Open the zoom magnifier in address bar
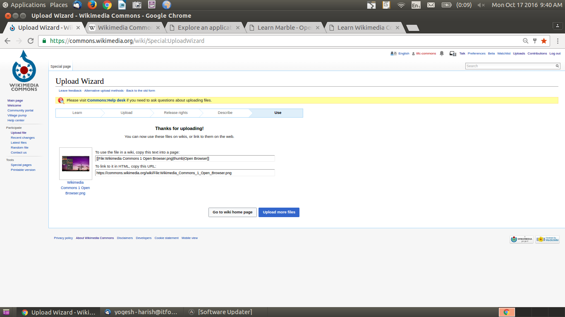The height and width of the screenshot is (317, 565). pos(526,41)
